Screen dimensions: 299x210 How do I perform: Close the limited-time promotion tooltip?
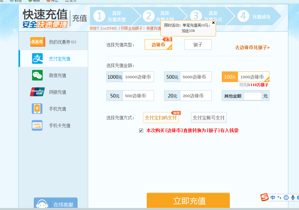(x=213, y=22)
